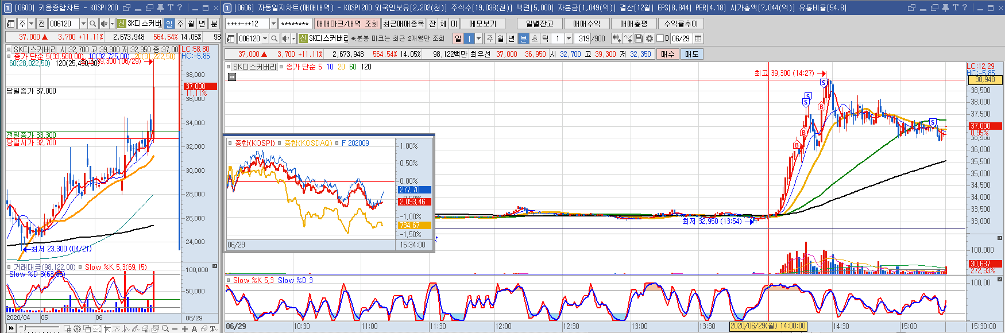The height and width of the screenshot is (333, 1005).
Task: Toggle 분 minute period in right chart toolbar
Action: (x=524, y=38)
